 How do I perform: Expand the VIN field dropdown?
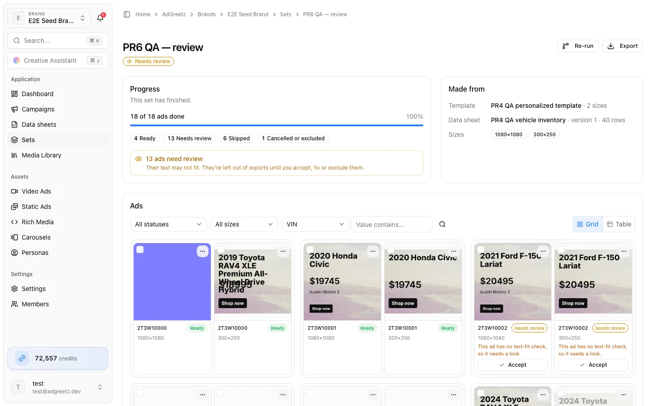click(316, 224)
